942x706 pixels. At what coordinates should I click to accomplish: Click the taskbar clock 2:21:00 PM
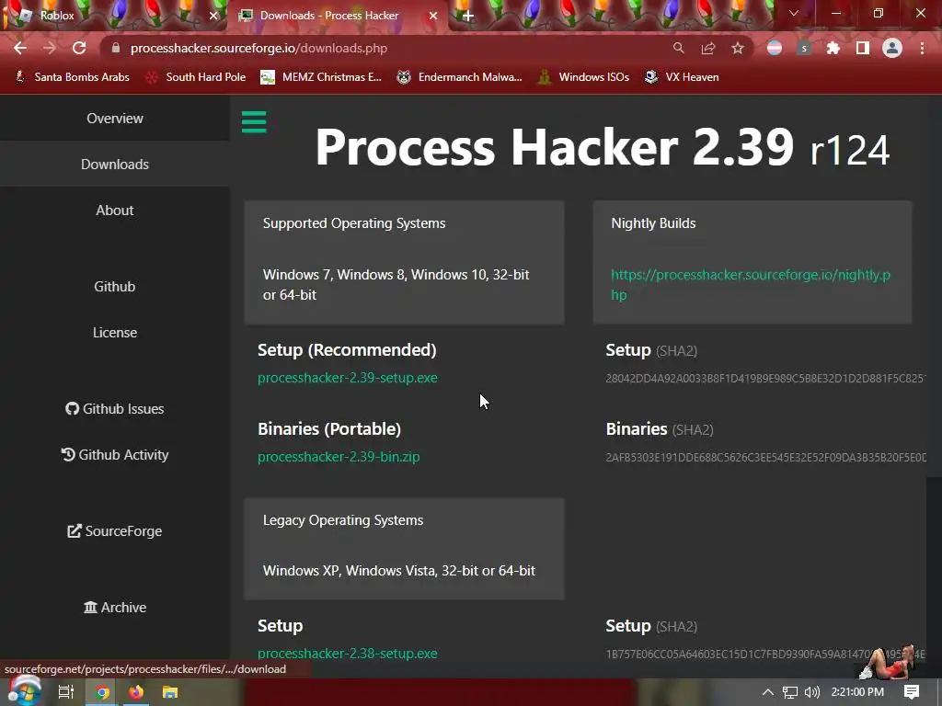(857, 692)
